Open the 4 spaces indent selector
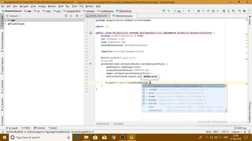Screen dimensions: 252x141 tap(236, 132)
